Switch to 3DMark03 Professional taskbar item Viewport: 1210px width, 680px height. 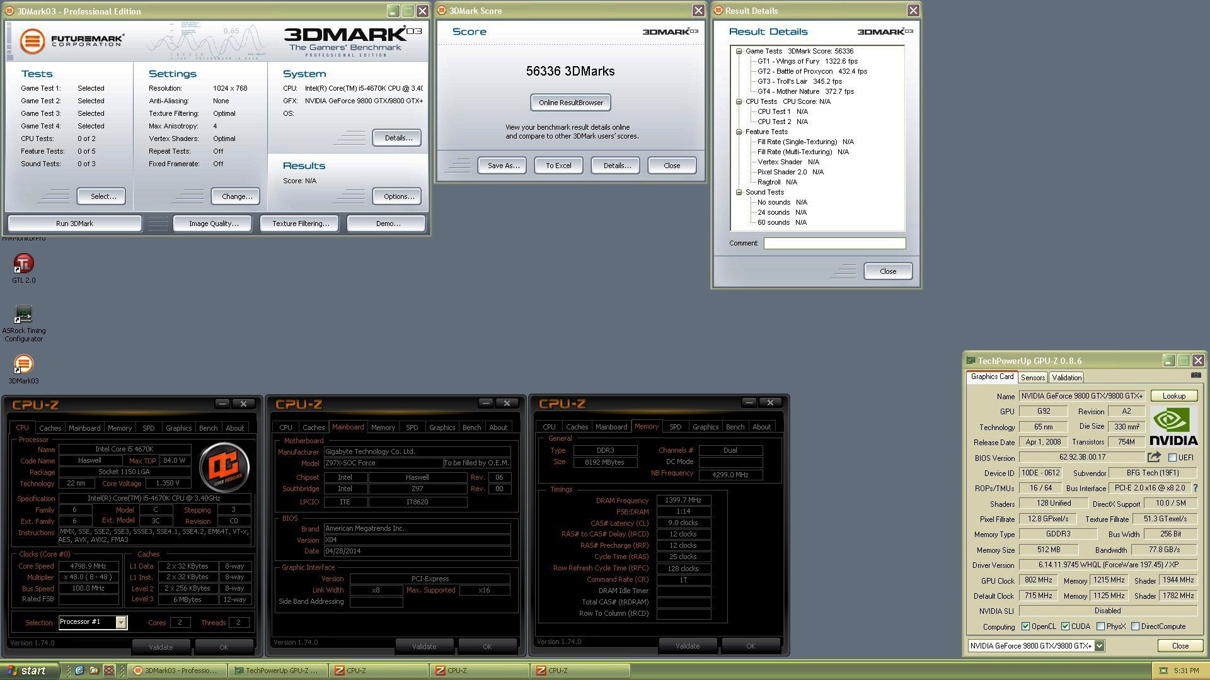click(178, 671)
